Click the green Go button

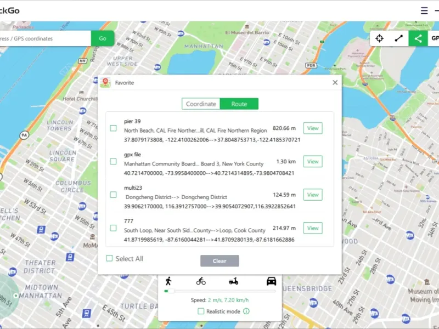[103, 38]
